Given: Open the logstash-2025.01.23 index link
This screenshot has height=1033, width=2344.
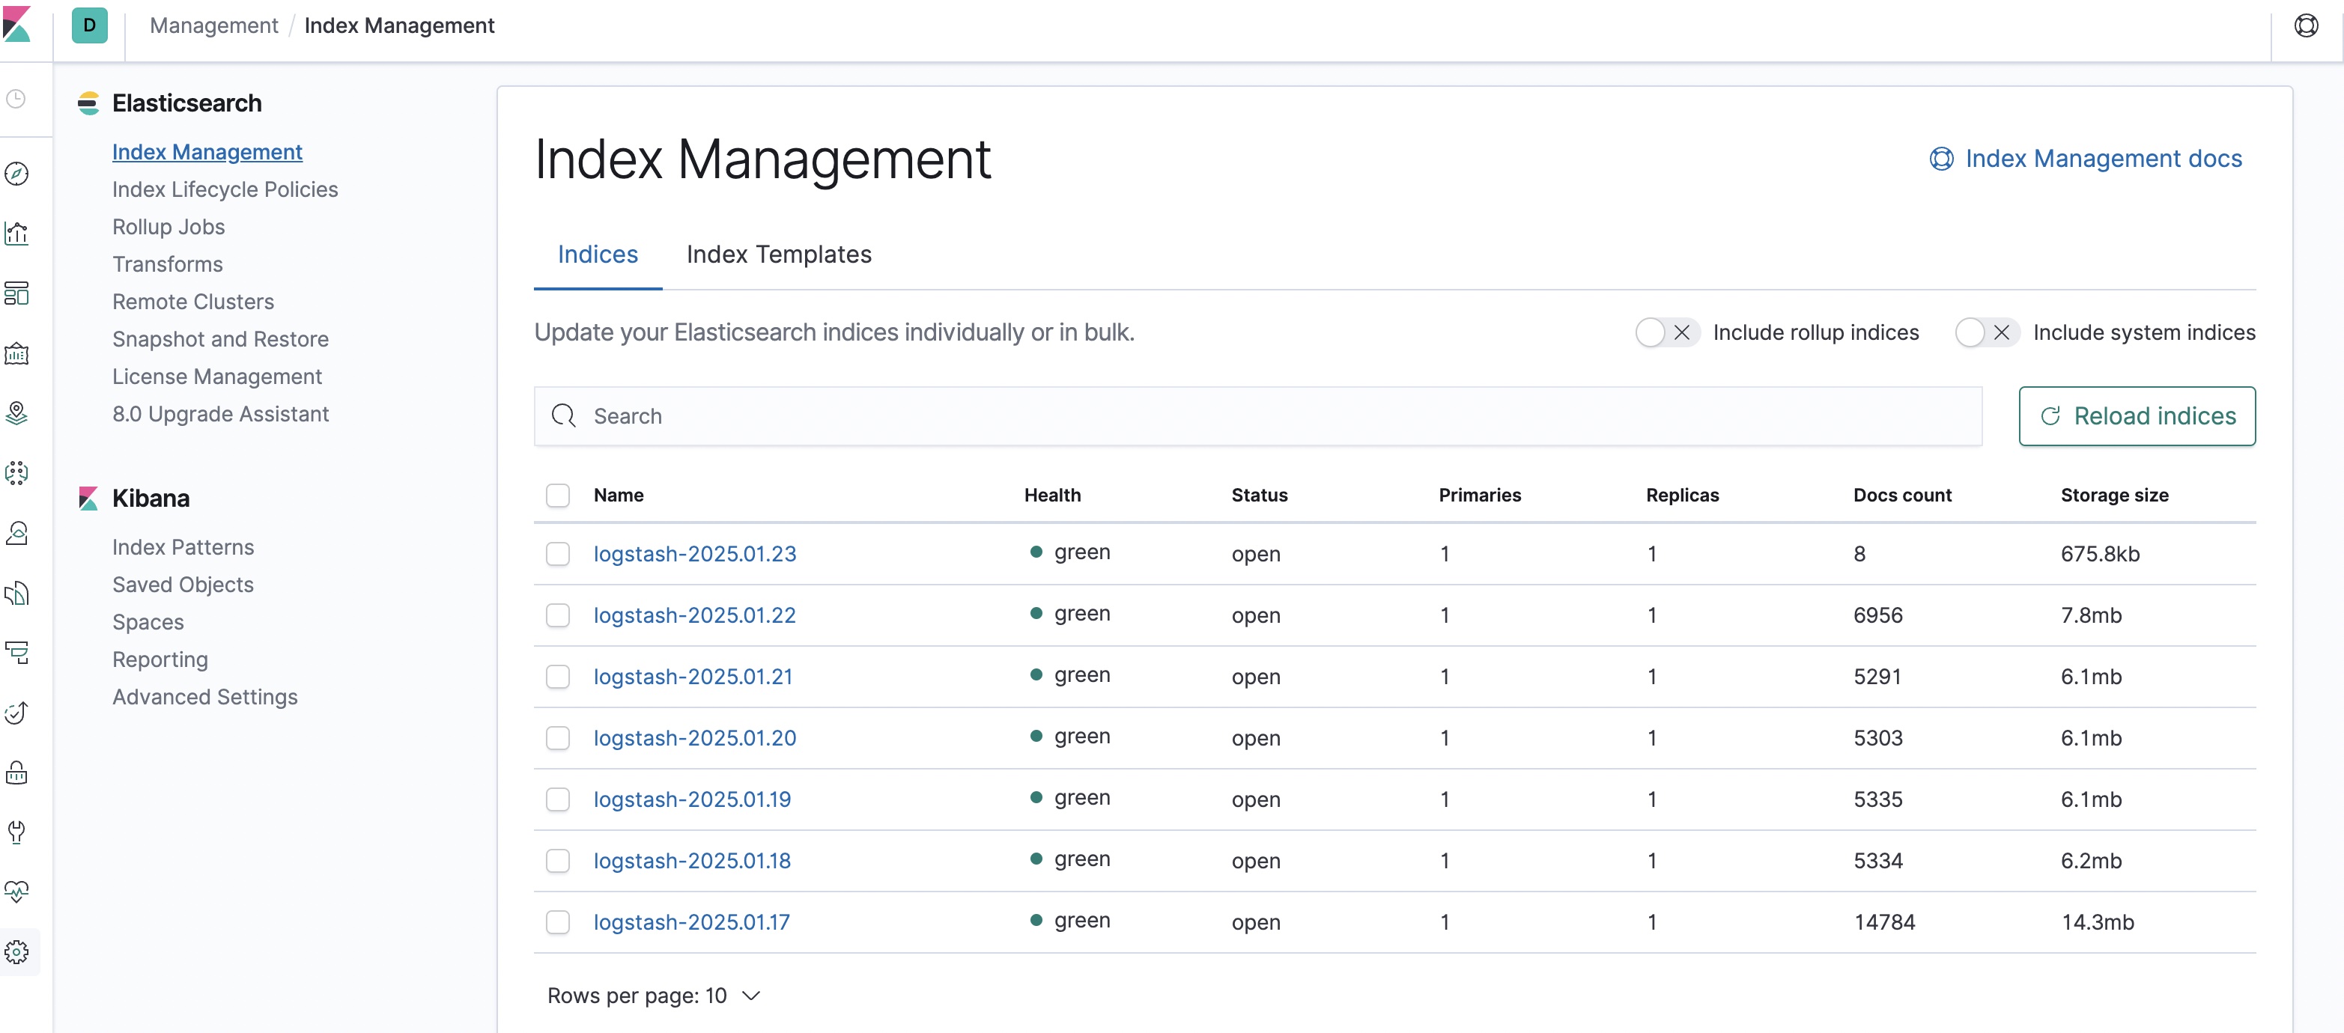Looking at the screenshot, I should (694, 554).
